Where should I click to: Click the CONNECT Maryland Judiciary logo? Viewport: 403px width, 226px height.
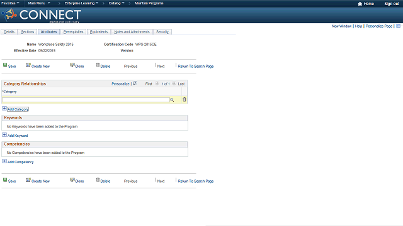coord(42,15)
